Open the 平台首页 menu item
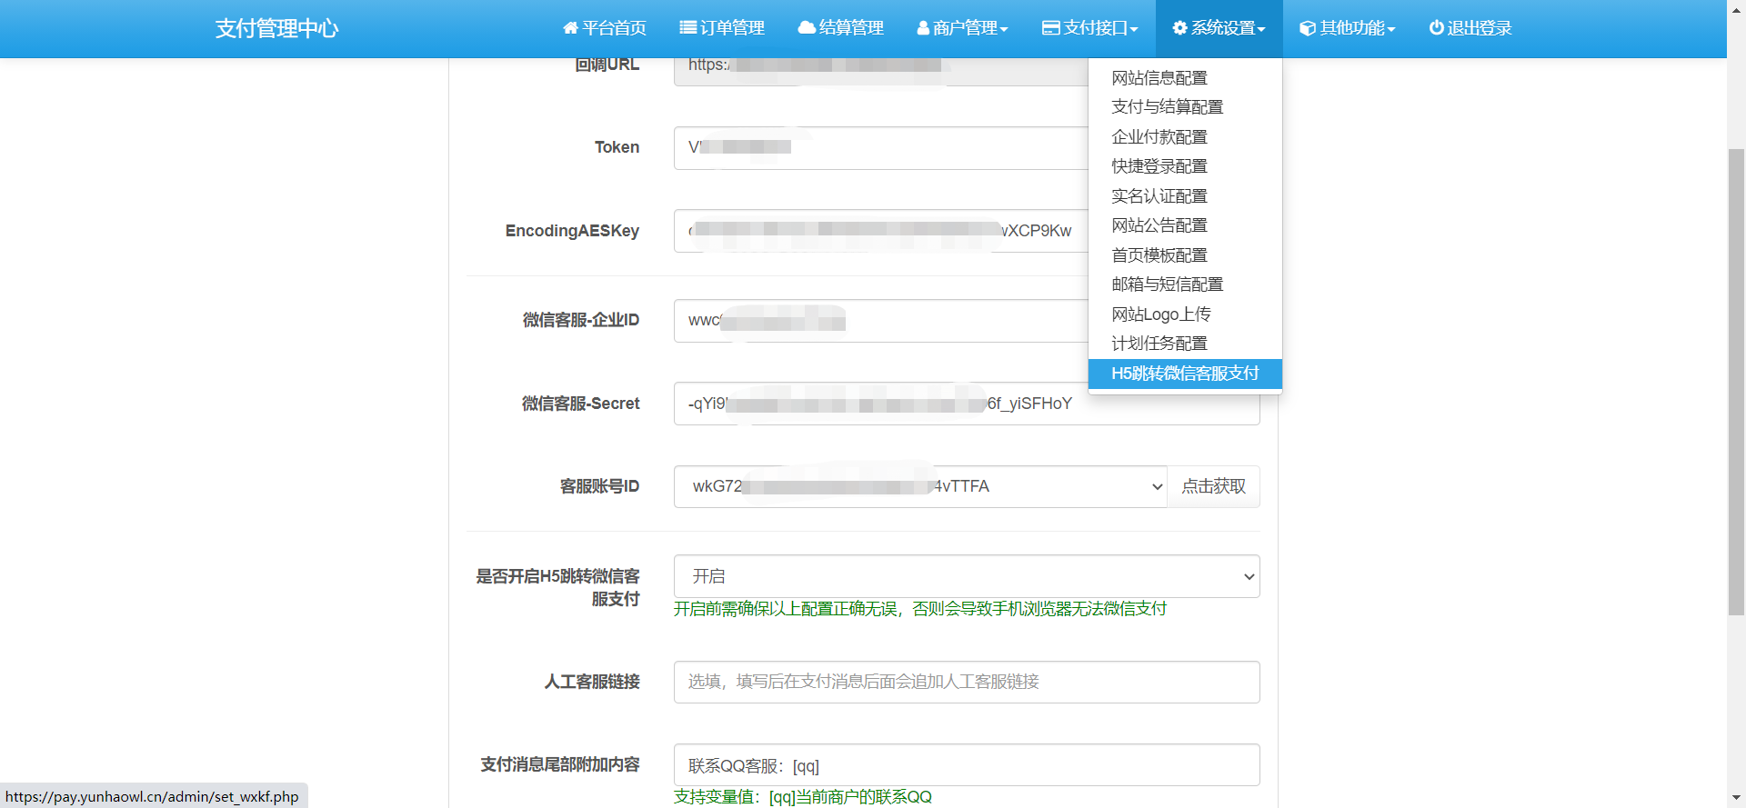1746x808 pixels. click(x=605, y=28)
